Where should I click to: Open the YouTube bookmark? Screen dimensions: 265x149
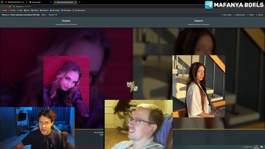click(x=12, y=10)
